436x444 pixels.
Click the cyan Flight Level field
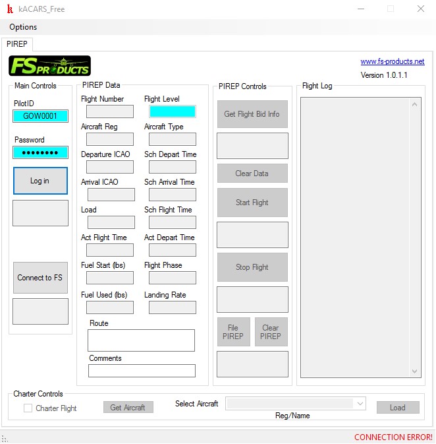pos(173,111)
